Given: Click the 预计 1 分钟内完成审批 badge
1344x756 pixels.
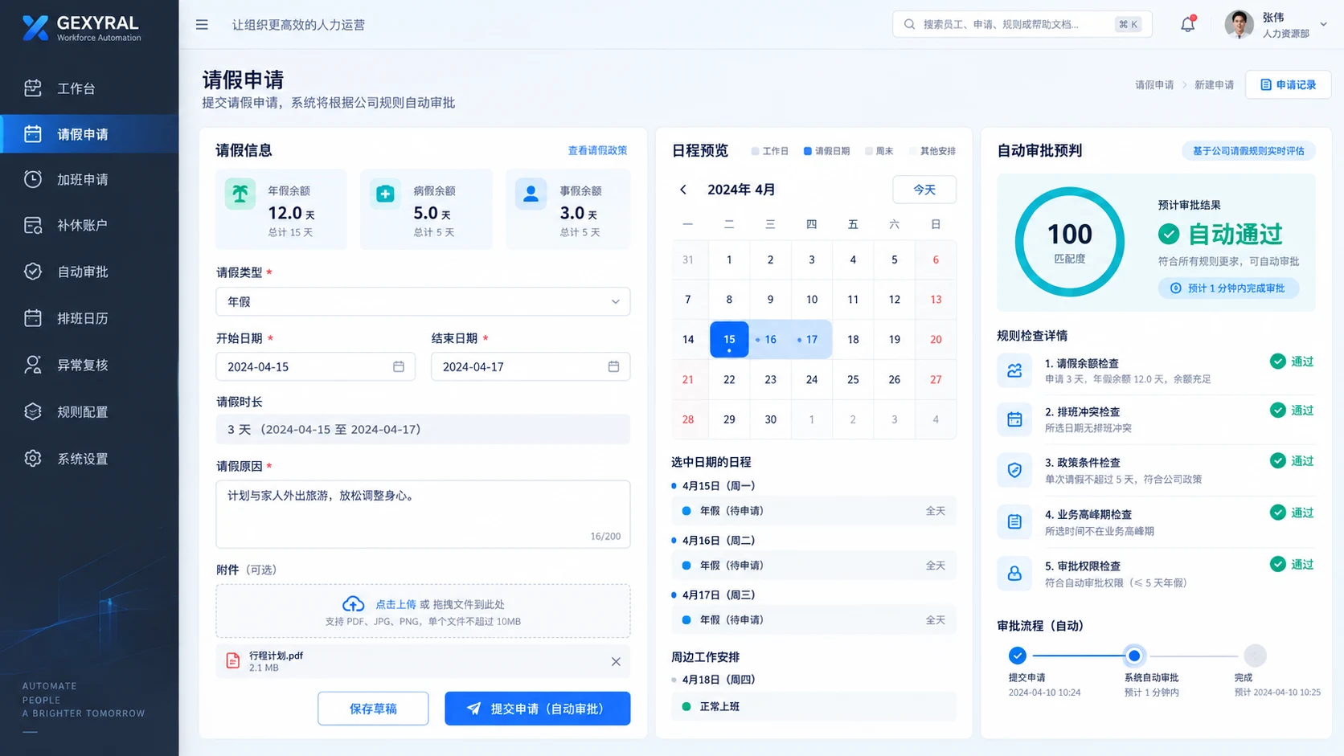Looking at the screenshot, I should pos(1228,288).
